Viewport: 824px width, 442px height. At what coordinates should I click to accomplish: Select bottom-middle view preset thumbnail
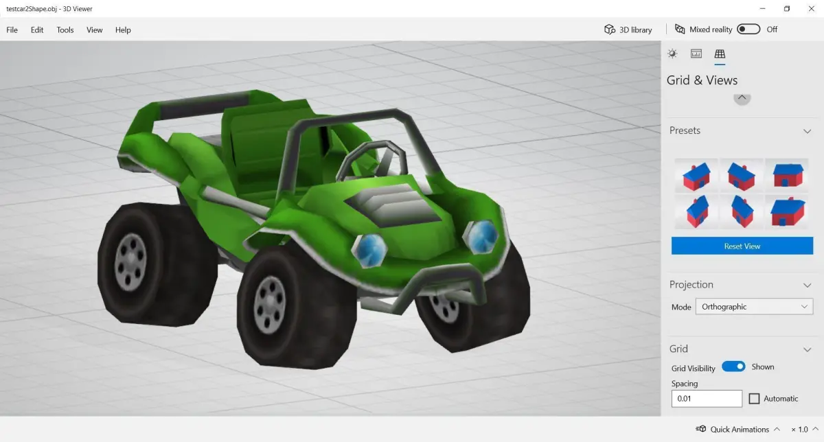[x=742, y=212]
